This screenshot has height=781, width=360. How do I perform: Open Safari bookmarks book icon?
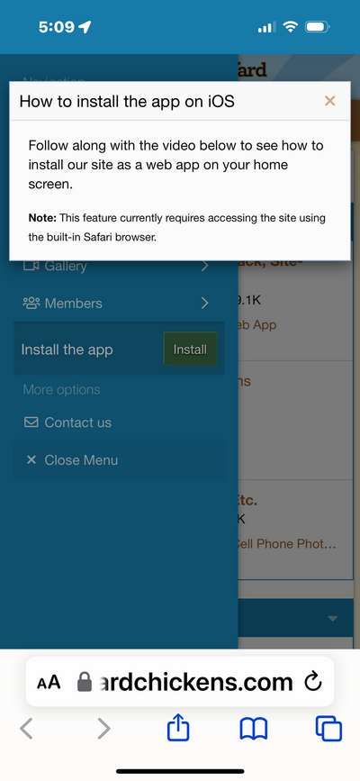pyautogui.click(x=254, y=729)
